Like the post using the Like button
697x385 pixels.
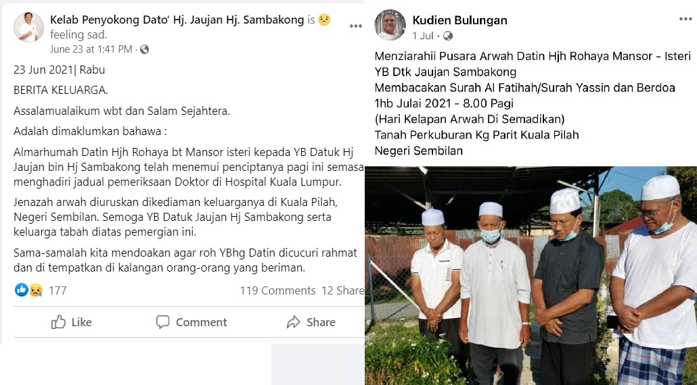72,322
